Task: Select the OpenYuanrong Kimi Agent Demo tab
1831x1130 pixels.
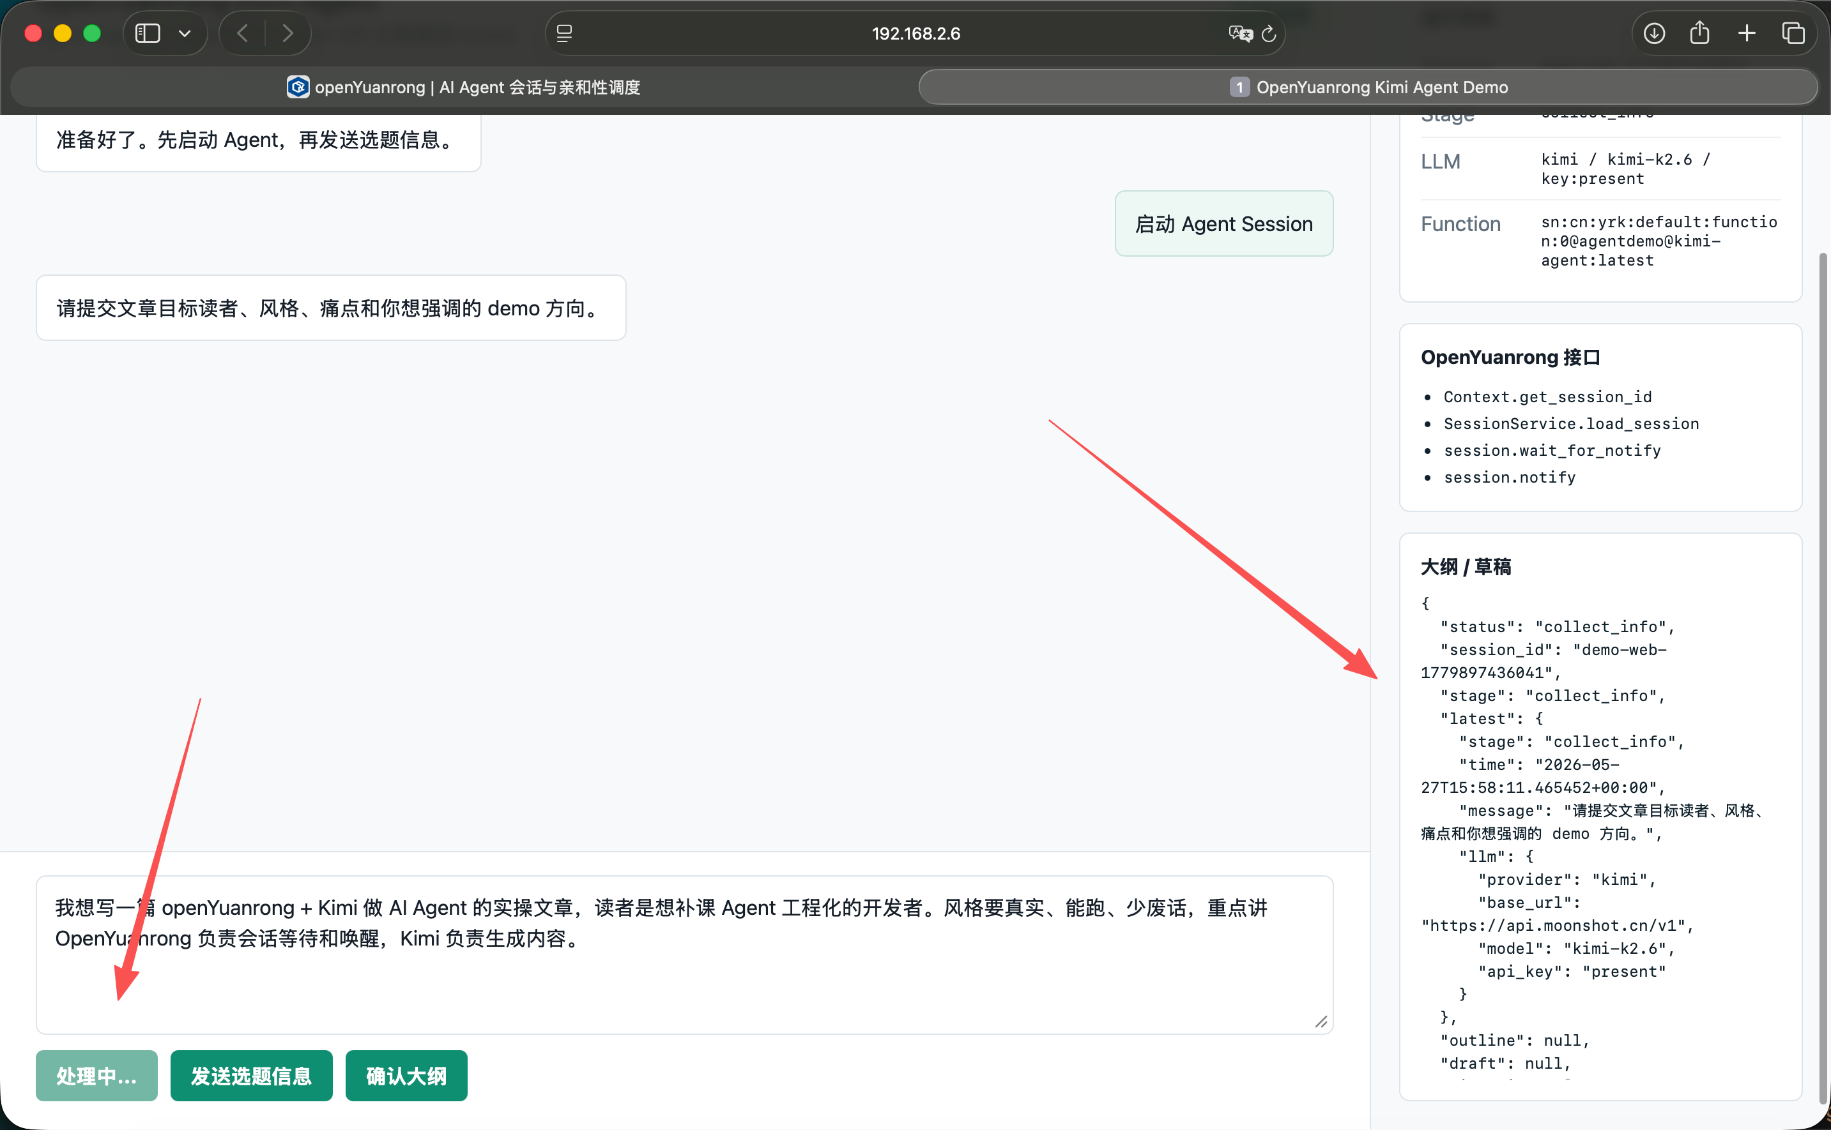Action: (x=1368, y=87)
